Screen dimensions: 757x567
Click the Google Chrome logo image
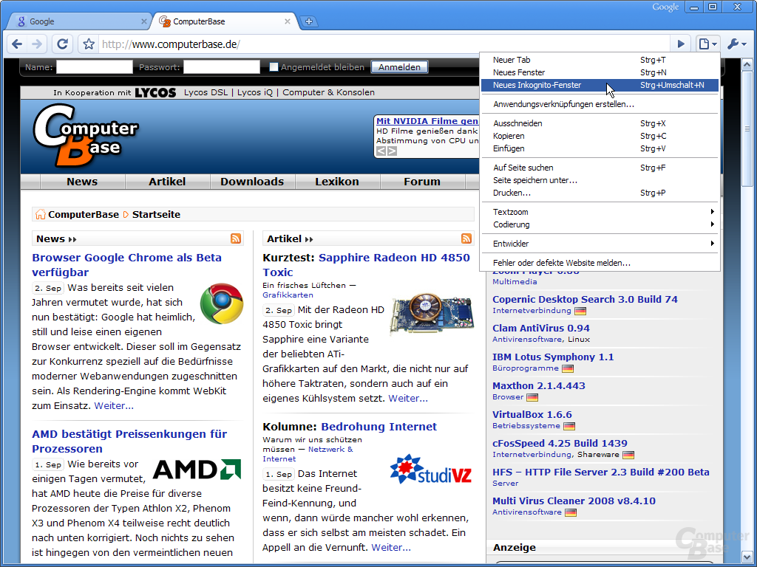pyautogui.click(x=222, y=303)
